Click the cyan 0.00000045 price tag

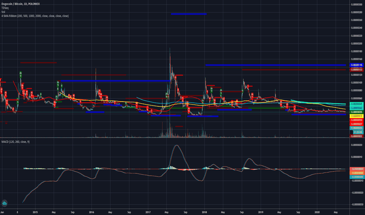[356, 104]
